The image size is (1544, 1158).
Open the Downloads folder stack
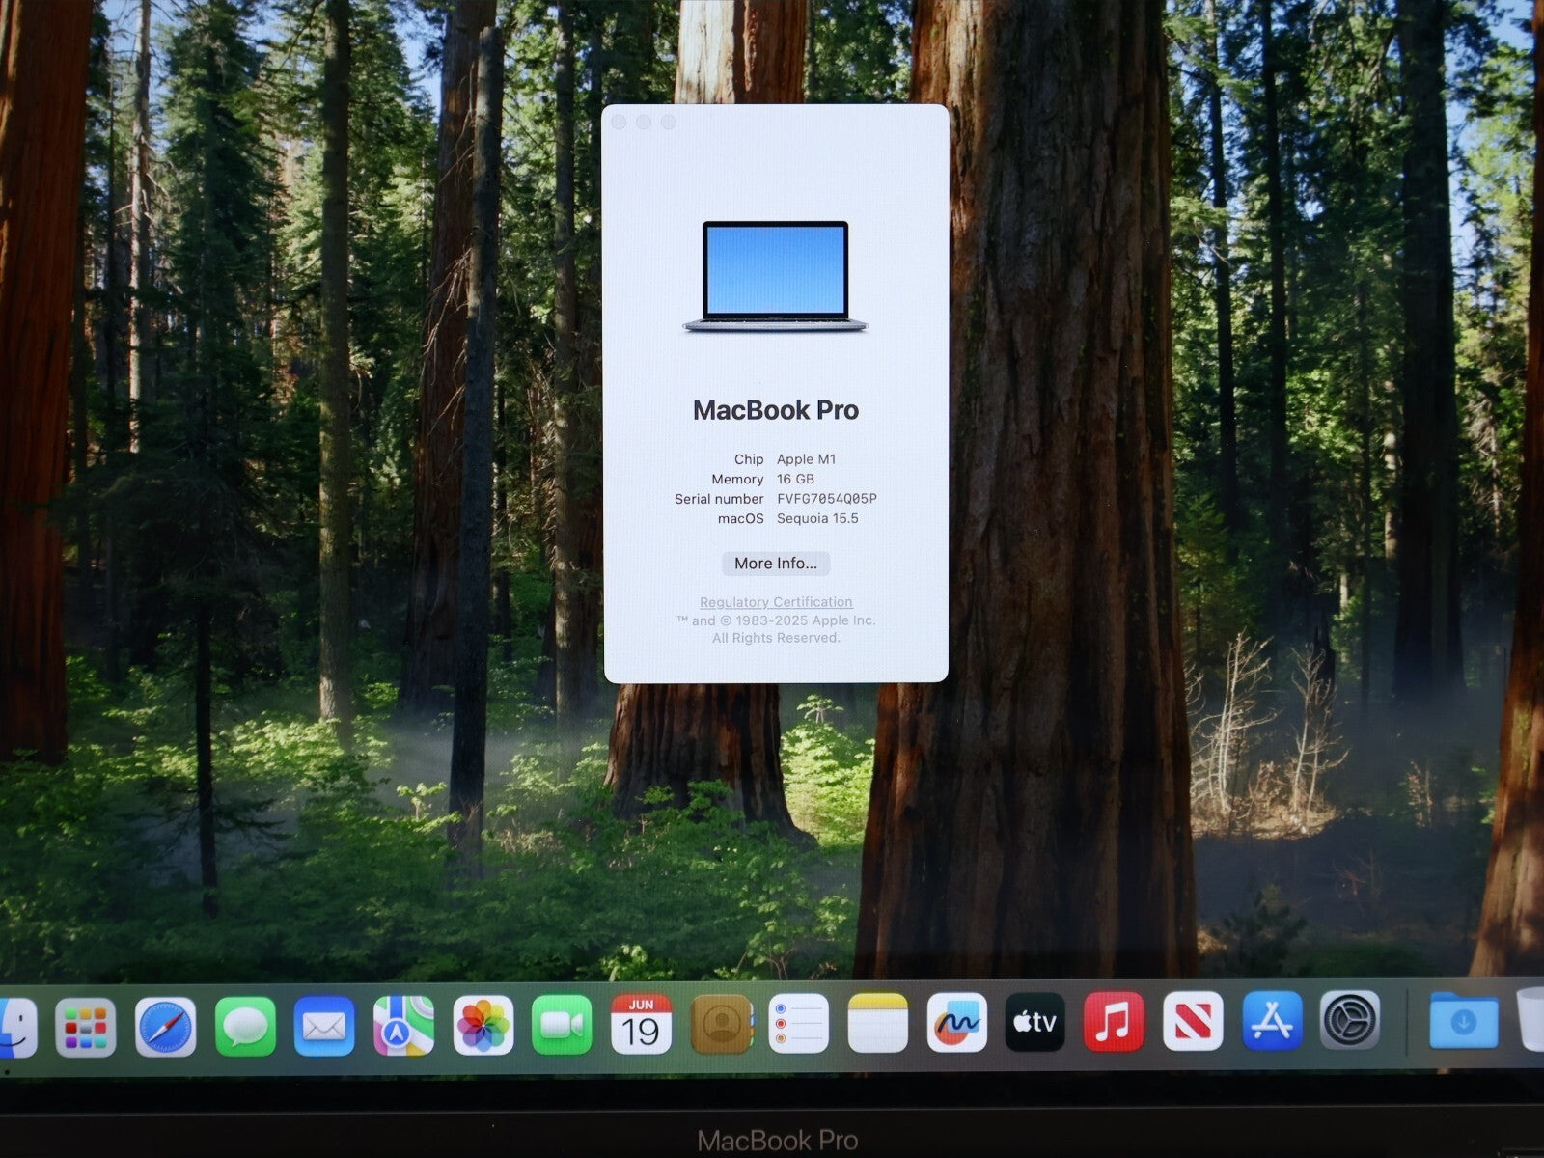1464,1019
